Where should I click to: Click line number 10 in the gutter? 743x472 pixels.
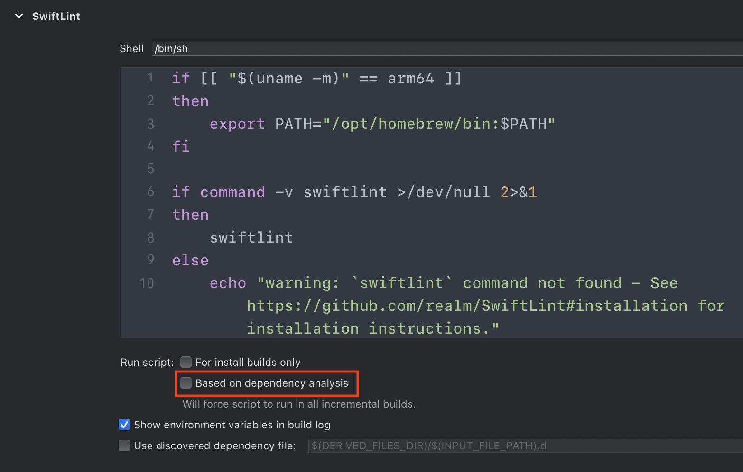pos(147,283)
